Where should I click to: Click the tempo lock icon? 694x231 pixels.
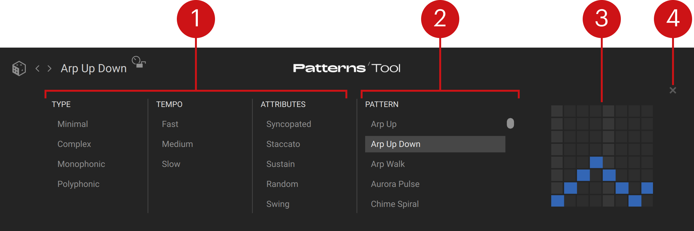[x=139, y=62]
